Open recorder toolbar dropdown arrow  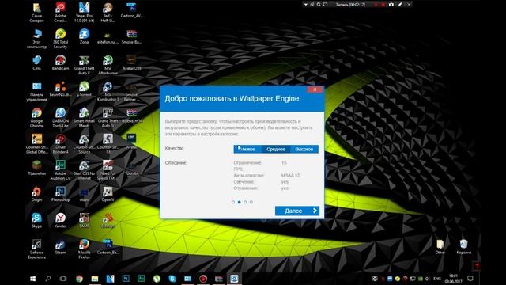point(306,5)
